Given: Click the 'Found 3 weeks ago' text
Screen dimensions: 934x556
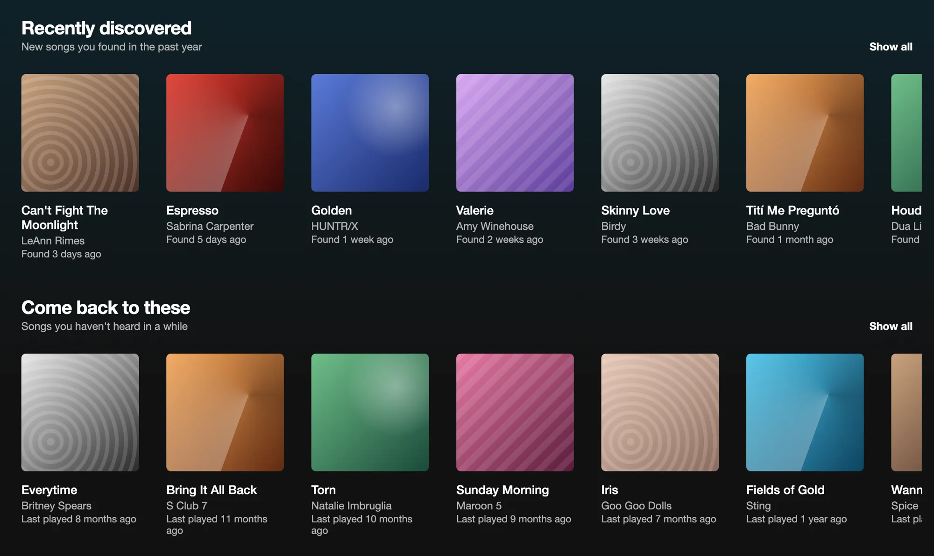Looking at the screenshot, I should 644,240.
